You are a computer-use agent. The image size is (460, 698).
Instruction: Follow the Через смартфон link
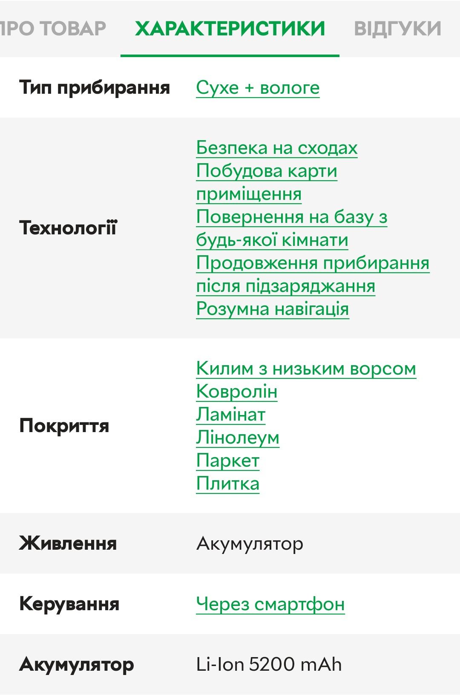point(270,604)
